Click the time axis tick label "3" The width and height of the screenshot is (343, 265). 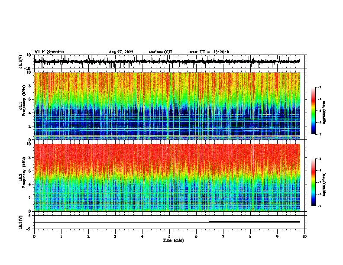coord(115,236)
